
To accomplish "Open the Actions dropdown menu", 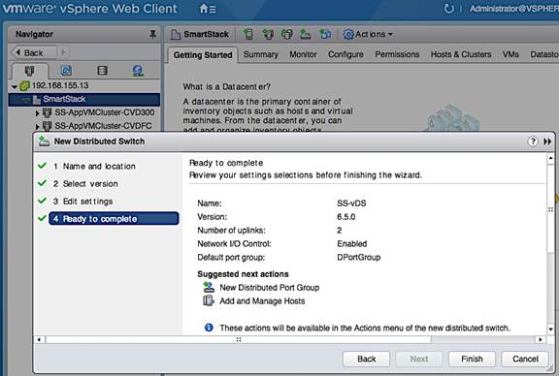I will (368, 34).
